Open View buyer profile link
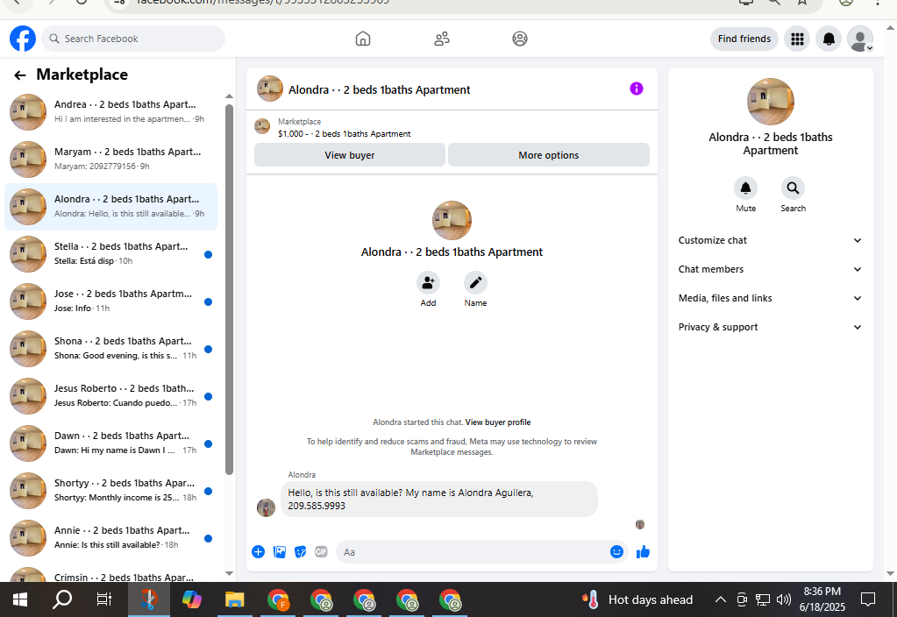The image size is (897, 617). pyautogui.click(x=498, y=422)
